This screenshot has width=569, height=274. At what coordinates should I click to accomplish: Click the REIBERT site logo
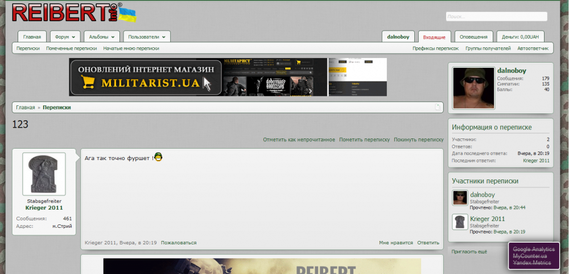point(74,13)
